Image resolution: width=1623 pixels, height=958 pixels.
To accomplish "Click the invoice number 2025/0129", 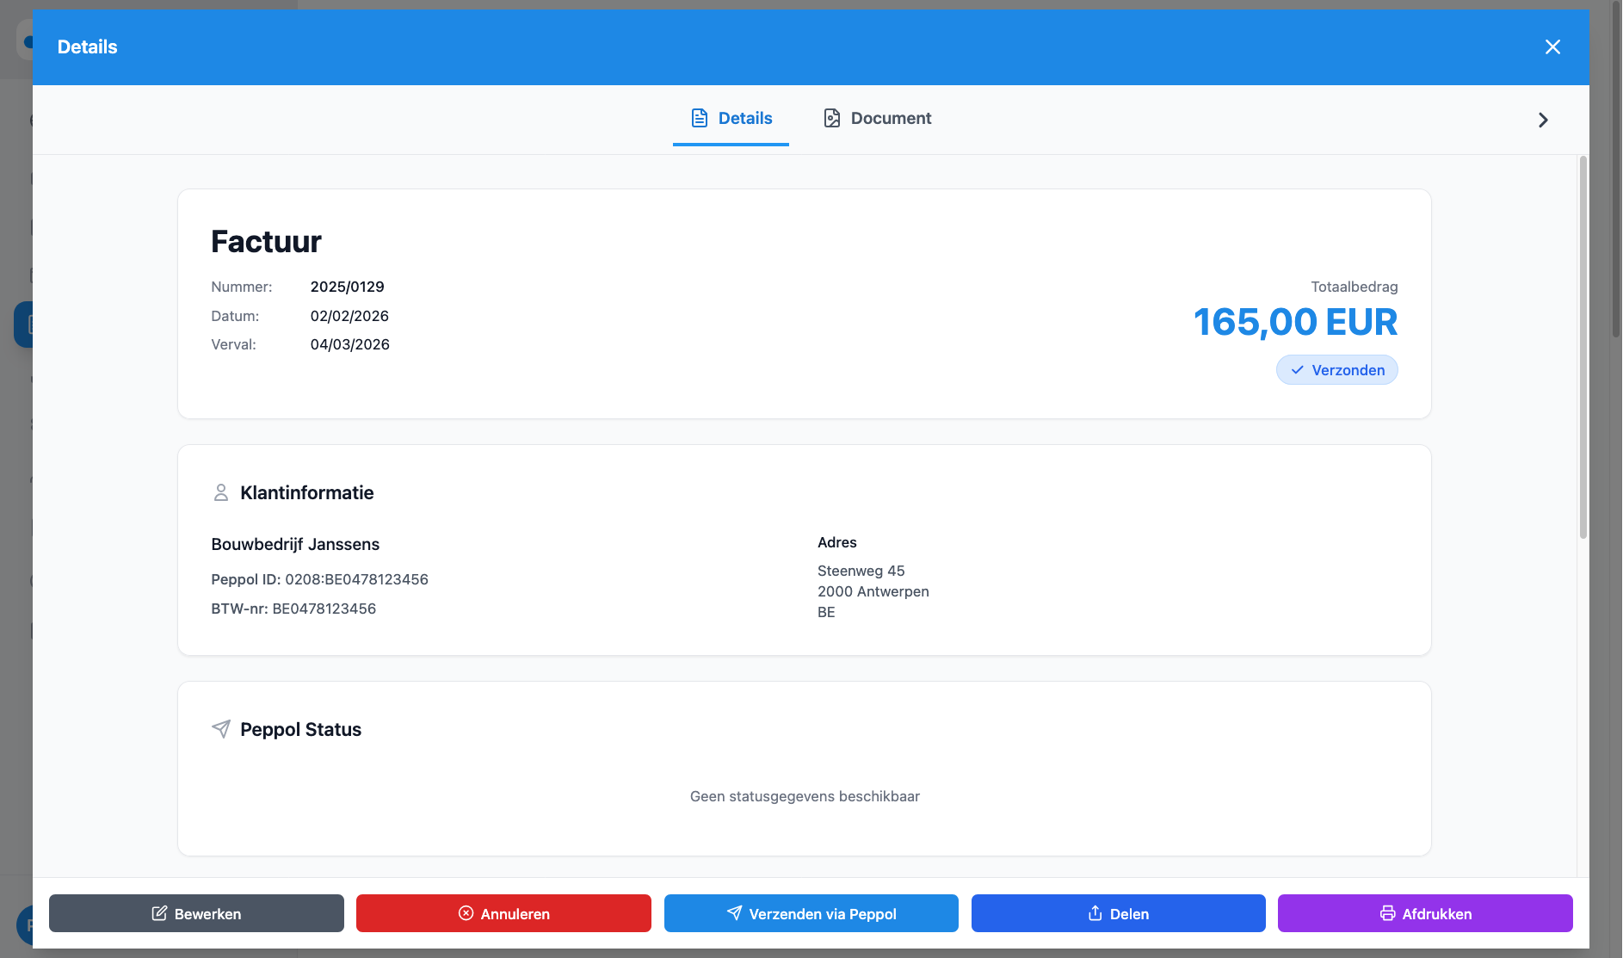I will pyautogui.click(x=347, y=287).
